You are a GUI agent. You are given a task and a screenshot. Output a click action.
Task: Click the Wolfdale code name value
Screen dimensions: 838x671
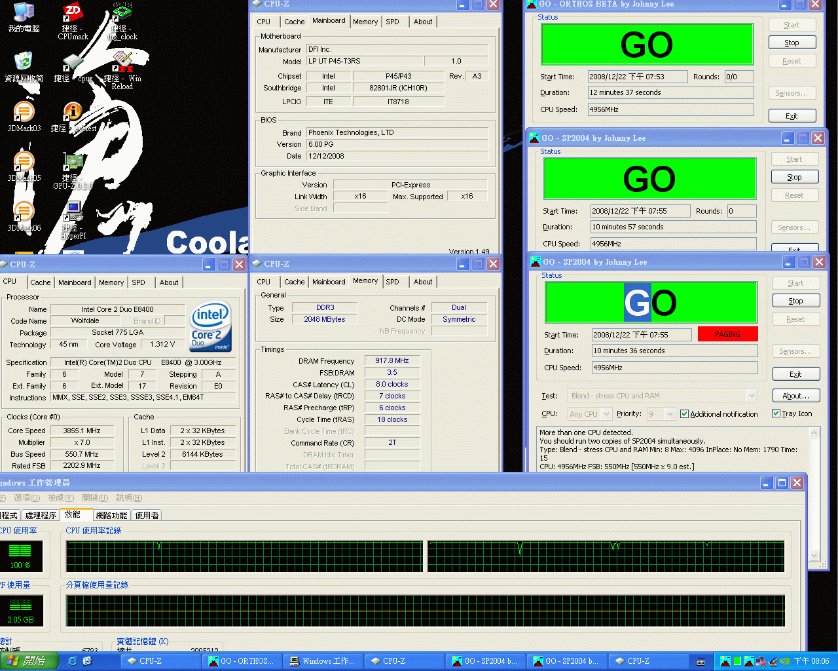pyautogui.click(x=85, y=321)
